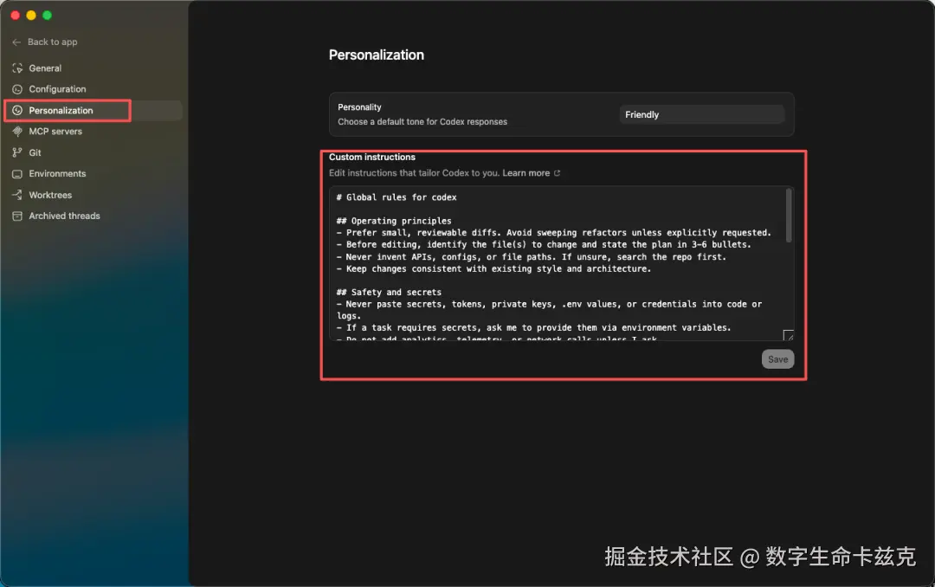Click the Archived threads box icon
Screen dimensions: 935x587
pyautogui.click(x=17, y=216)
